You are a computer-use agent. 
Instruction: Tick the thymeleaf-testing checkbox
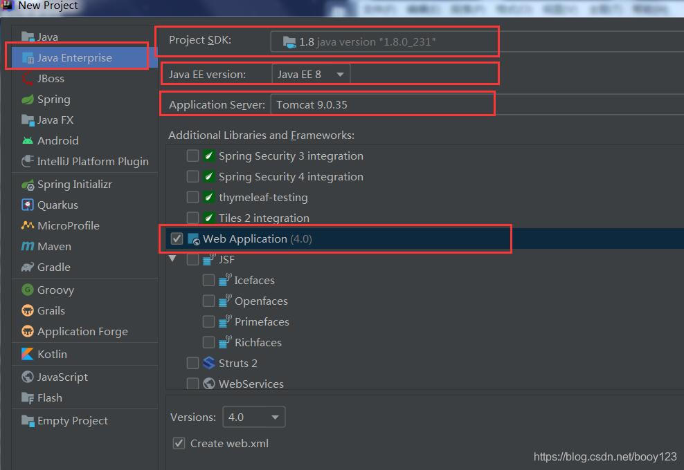[x=192, y=197]
